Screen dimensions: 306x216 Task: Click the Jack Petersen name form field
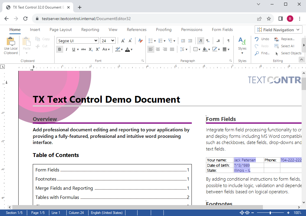point(245,160)
